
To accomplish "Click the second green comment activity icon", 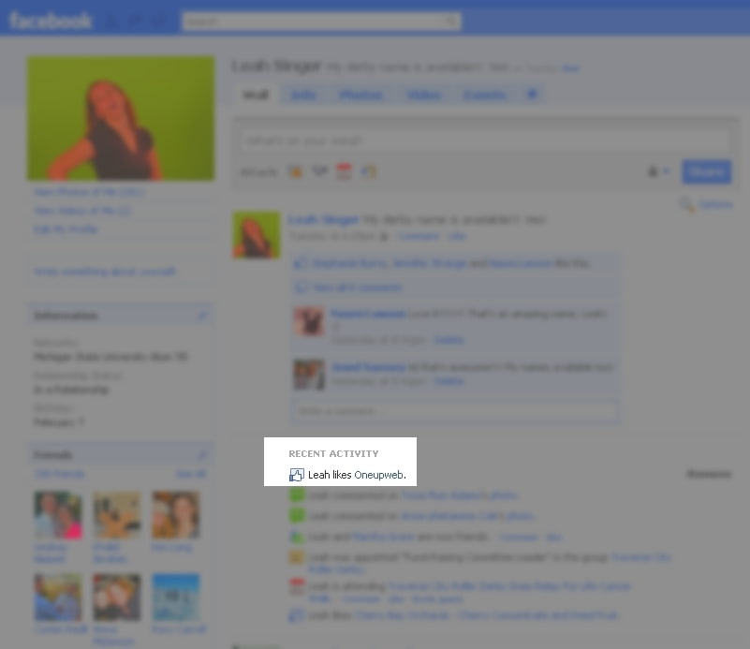I will (x=297, y=516).
